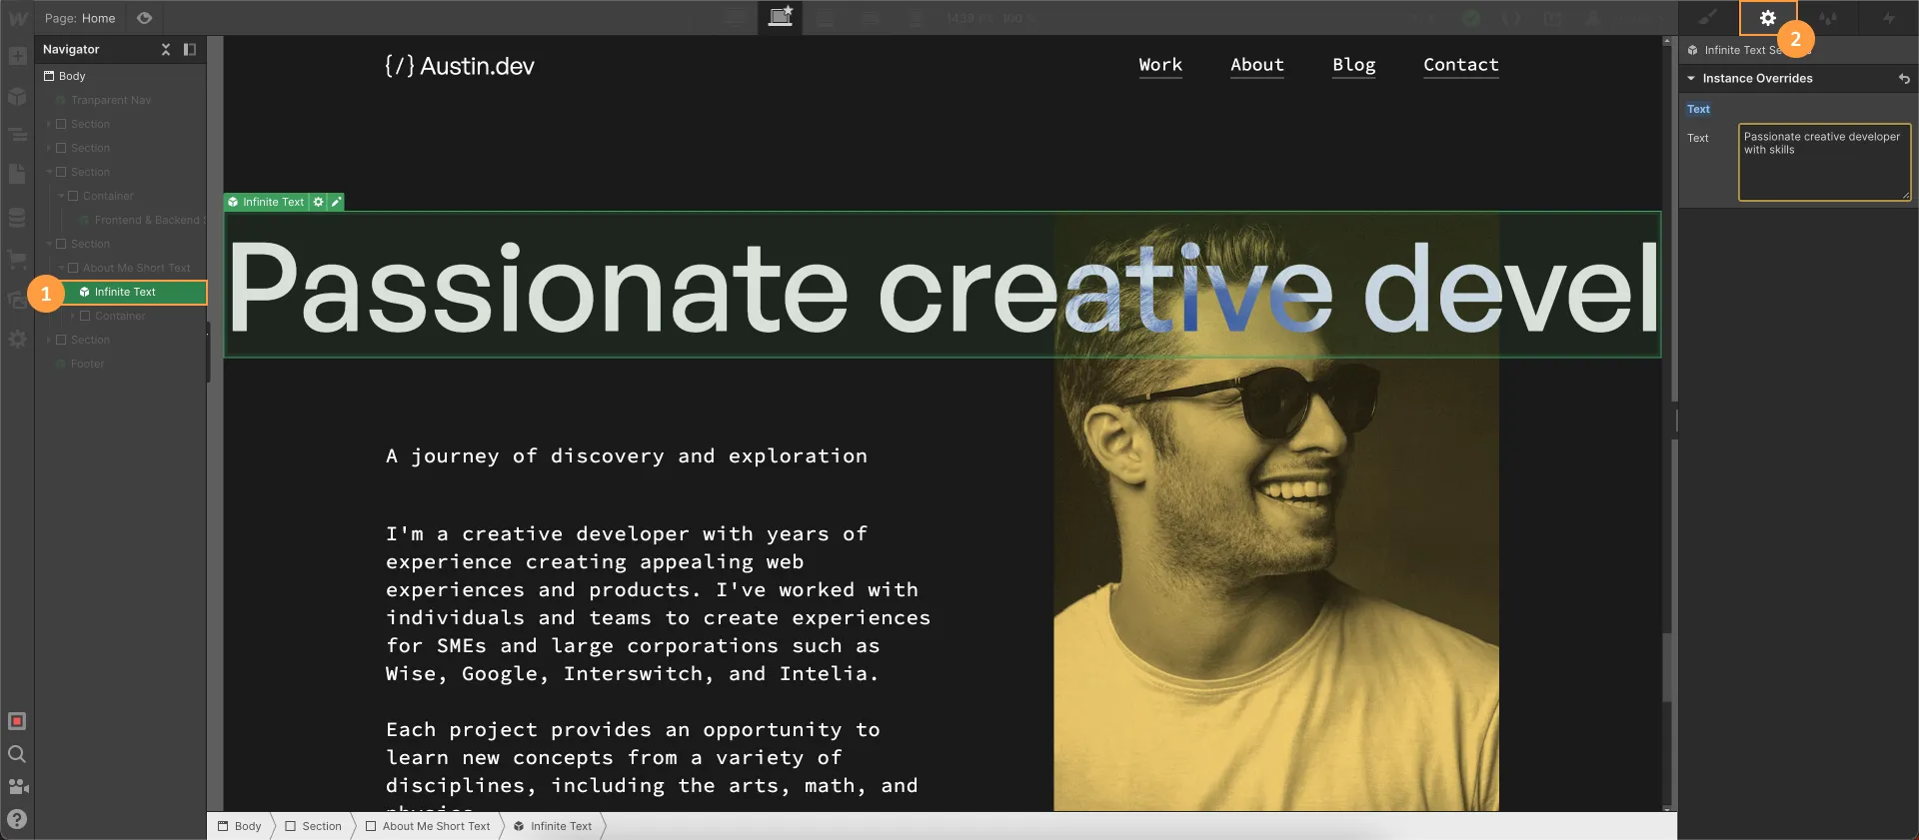Image resolution: width=1919 pixels, height=840 pixels.
Task: Open the Page: Home dropdown
Action: pyautogui.click(x=80, y=18)
